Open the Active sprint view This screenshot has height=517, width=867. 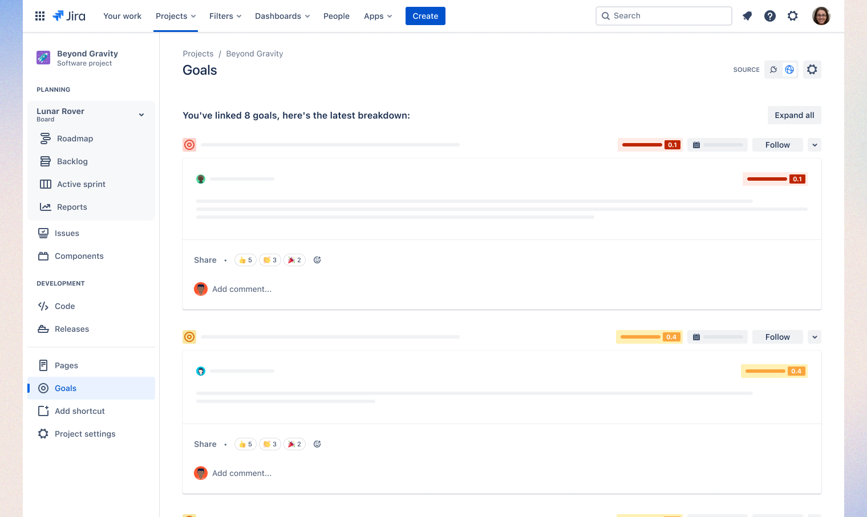[x=80, y=184]
